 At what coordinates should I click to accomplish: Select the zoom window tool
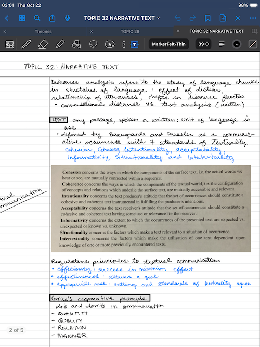pos(9,44)
